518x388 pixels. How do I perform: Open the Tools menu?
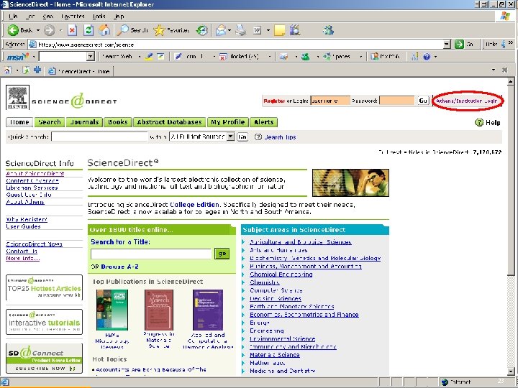click(x=99, y=16)
